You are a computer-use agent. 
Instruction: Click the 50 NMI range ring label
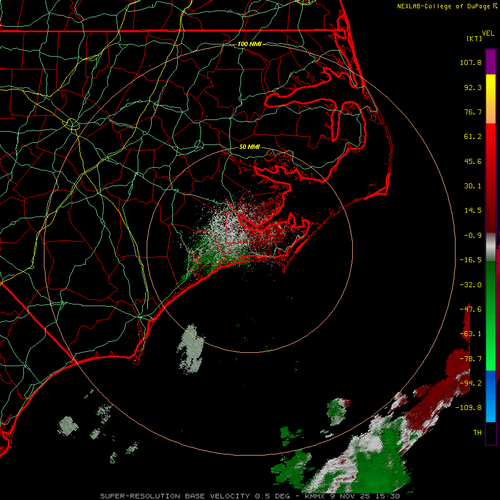coord(249,147)
